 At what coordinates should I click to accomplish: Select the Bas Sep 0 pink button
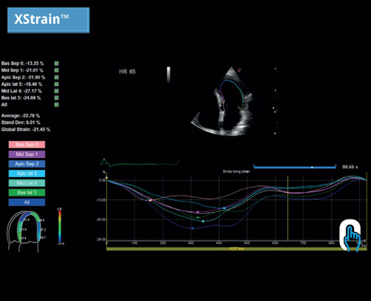pyautogui.click(x=27, y=145)
